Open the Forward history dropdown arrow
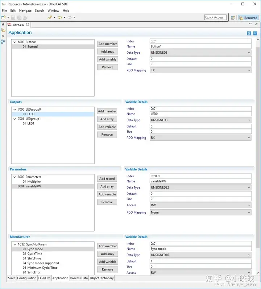This screenshot has width=261, height=289. [x=74, y=17]
